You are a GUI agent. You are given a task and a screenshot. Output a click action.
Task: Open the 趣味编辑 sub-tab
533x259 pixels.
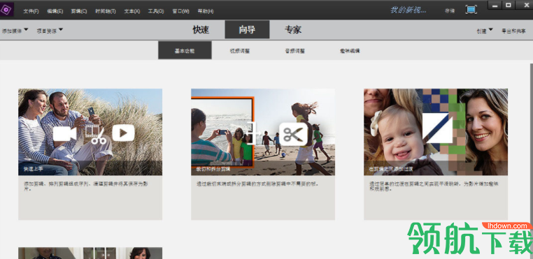click(x=350, y=51)
